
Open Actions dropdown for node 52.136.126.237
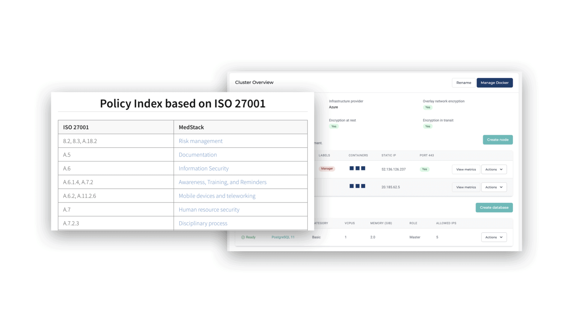pyautogui.click(x=494, y=169)
